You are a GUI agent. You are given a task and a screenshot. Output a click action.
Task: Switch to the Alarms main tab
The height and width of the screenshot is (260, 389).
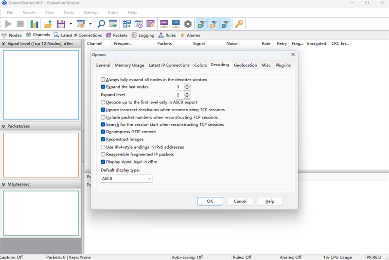pyautogui.click(x=190, y=35)
